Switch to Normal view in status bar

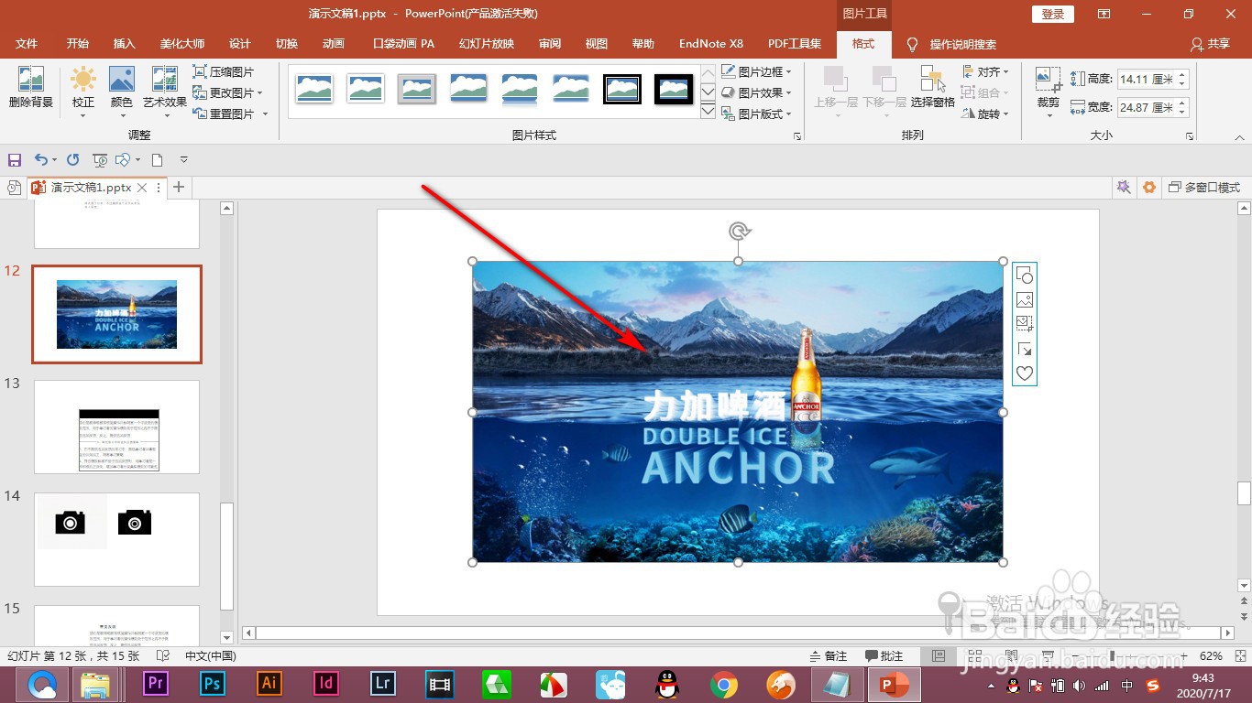point(938,656)
